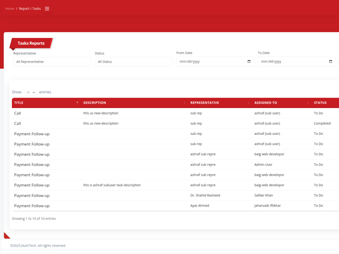
Task: Focus the From Date input field
Action: [x=215, y=62]
